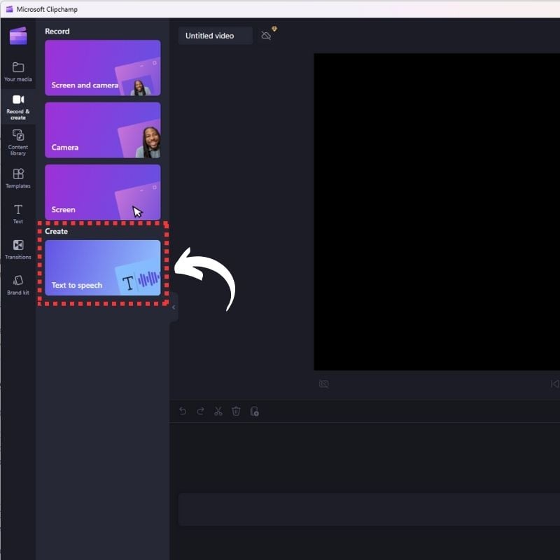Click the Delete (trash) icon
Screen dimensions: 560x560
coord(236,412)
